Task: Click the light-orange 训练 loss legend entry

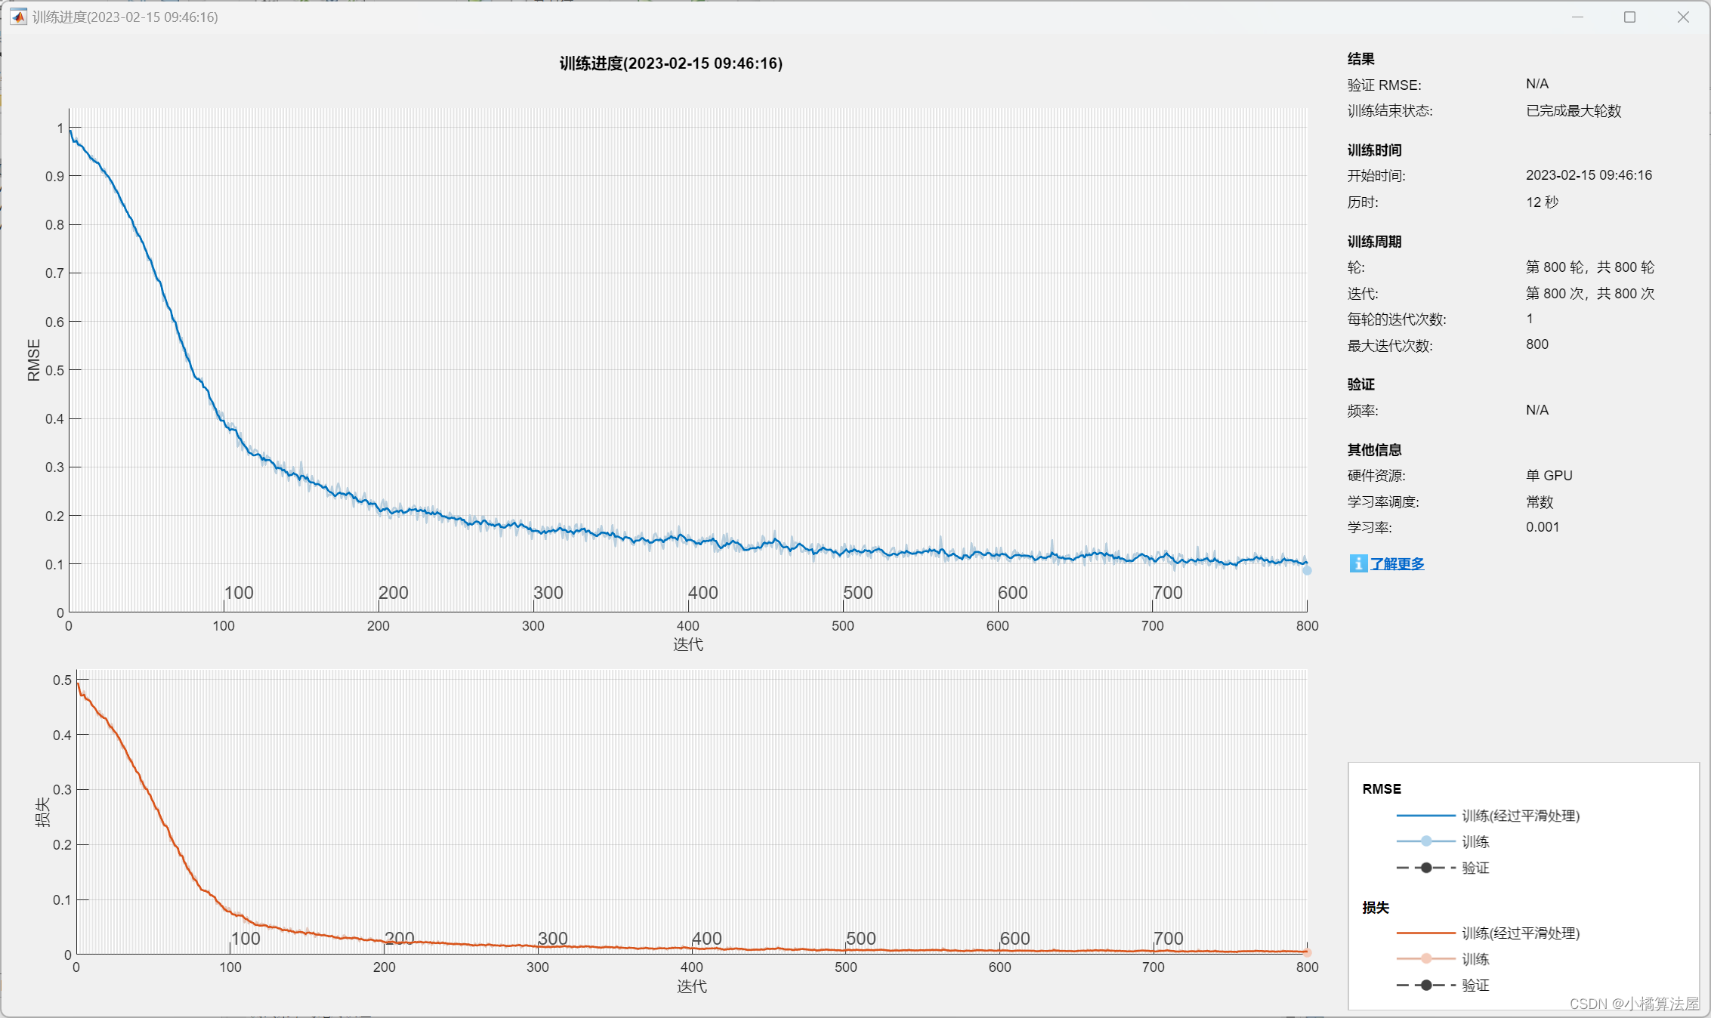Action: (x=1443, y=959)
